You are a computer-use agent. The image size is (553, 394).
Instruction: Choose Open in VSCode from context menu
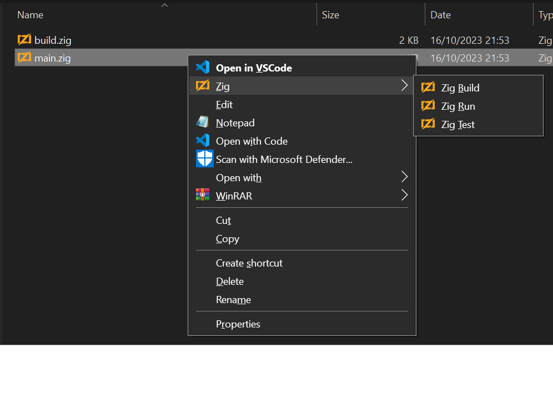point(302,68)
